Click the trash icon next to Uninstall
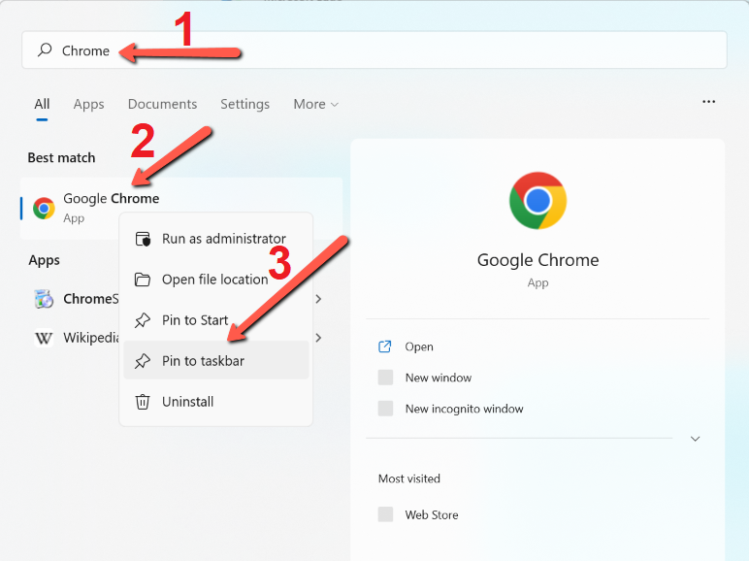749x561 pixels. [x=143, y=402]
